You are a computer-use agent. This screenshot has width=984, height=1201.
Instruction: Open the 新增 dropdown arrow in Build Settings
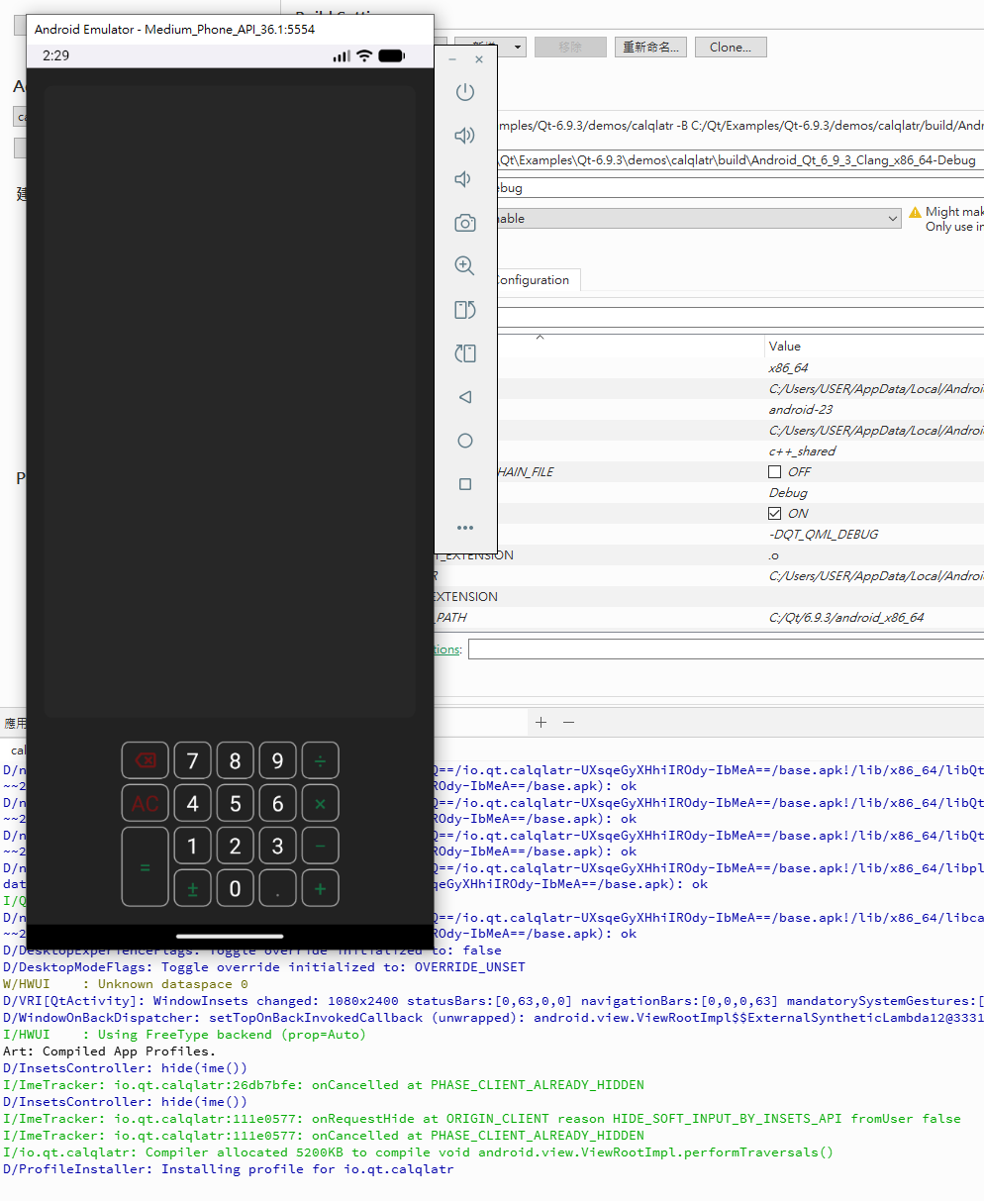(518, 47)
